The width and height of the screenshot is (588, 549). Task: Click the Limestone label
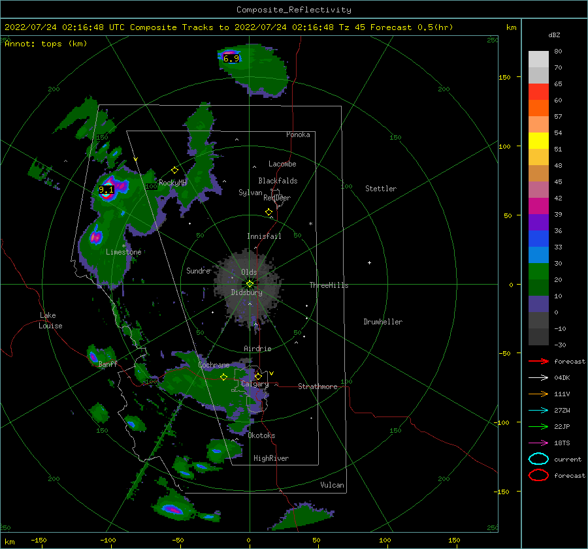click(123, 252)
